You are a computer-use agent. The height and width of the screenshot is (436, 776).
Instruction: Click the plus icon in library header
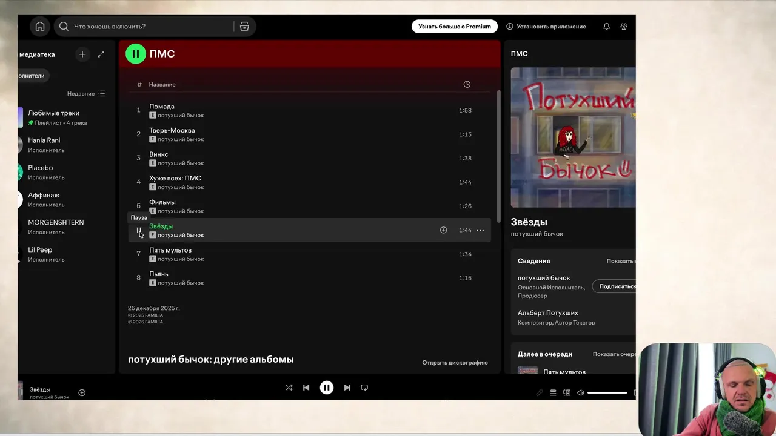pos(82,54)
